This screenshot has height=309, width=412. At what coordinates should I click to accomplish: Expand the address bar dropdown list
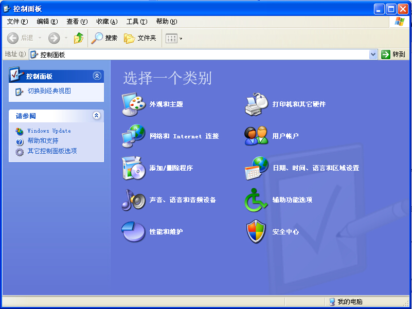(373, 54)
